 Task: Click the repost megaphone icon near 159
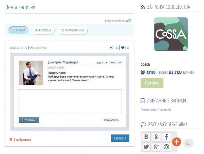[x=112, y=48]
